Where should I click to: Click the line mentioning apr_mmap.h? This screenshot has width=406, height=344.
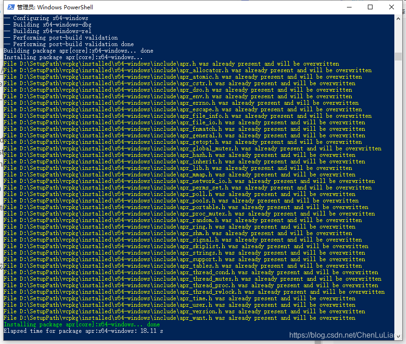click(x=180, y=175)
